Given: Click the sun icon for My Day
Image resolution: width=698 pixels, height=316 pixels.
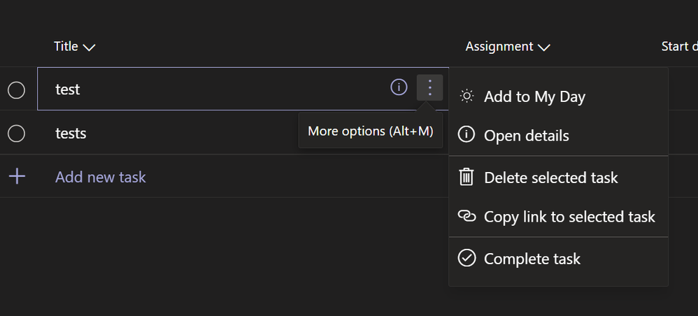Looking at the screenshot, I should click(466, 96).
